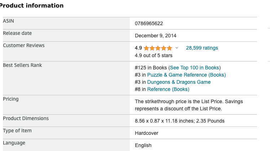Click the Type of item row label
This screenshot has width=270, height=151.
pyautogui.click(x=17, y=131)
